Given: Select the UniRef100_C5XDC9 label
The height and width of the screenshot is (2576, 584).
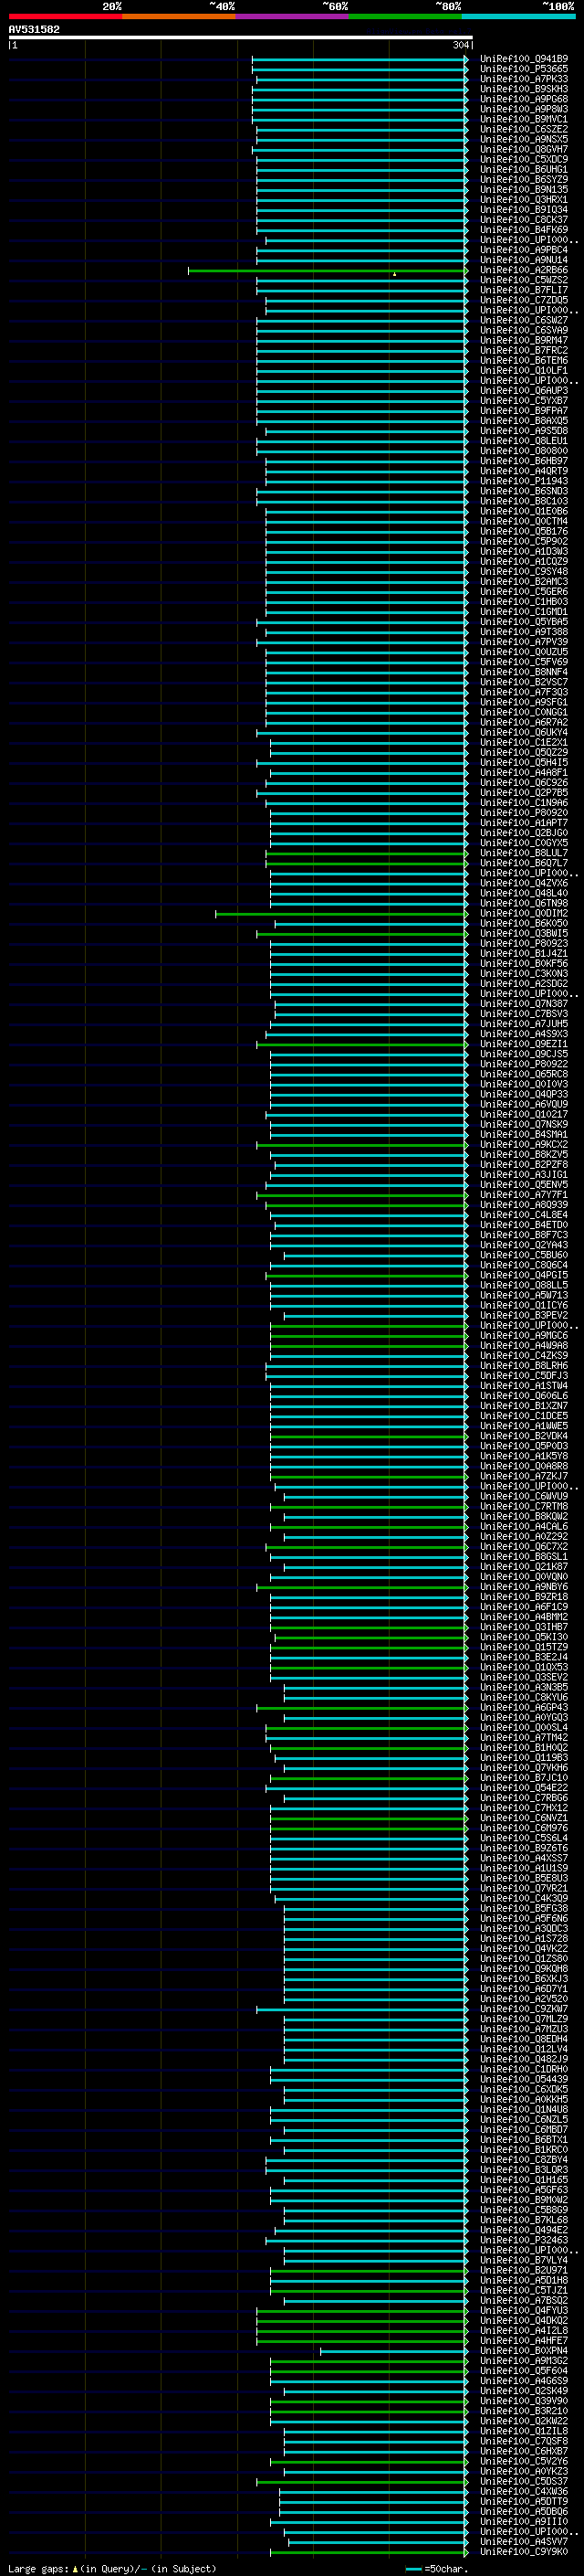Looking at the screenshot, I should (523, 159).
